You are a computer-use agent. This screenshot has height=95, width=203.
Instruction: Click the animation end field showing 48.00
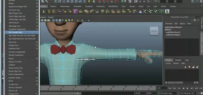(151, 93)
